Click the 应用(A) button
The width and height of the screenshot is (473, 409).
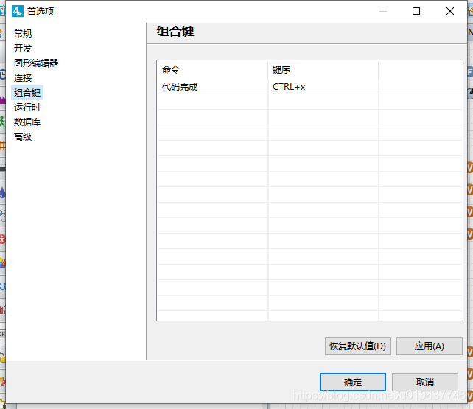(x=429, y=346)
